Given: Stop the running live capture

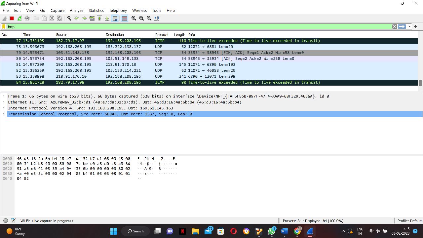Looking at the screenshot, I should (12, 18).
